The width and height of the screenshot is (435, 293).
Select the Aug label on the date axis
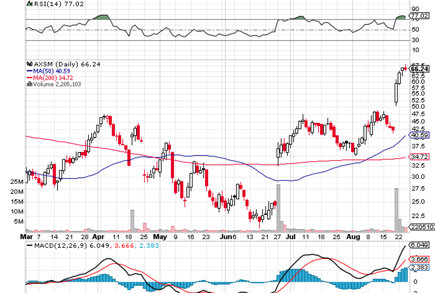(354, 236)
